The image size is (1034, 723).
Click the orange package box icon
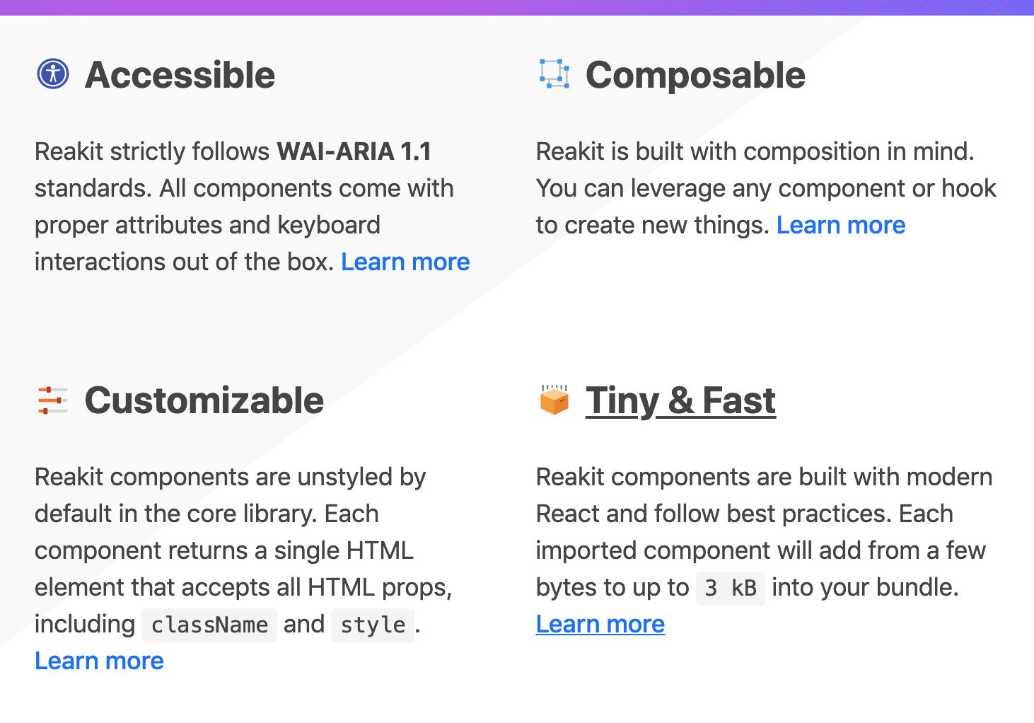[x=554, y=400]
